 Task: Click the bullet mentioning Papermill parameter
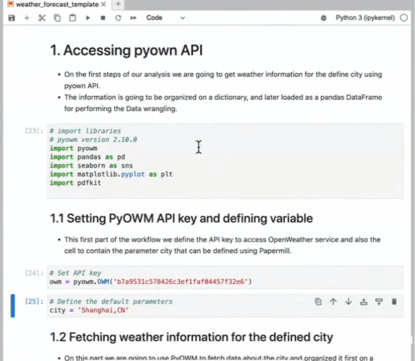(x=222, y=245)
